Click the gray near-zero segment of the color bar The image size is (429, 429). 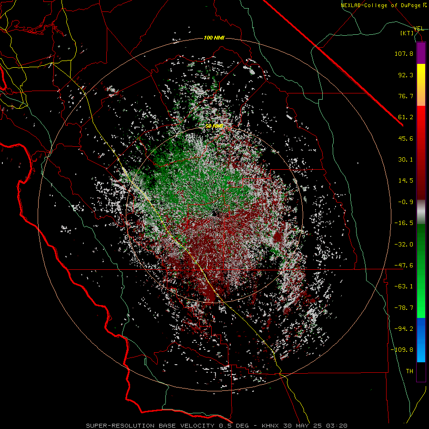click(421, 212)
